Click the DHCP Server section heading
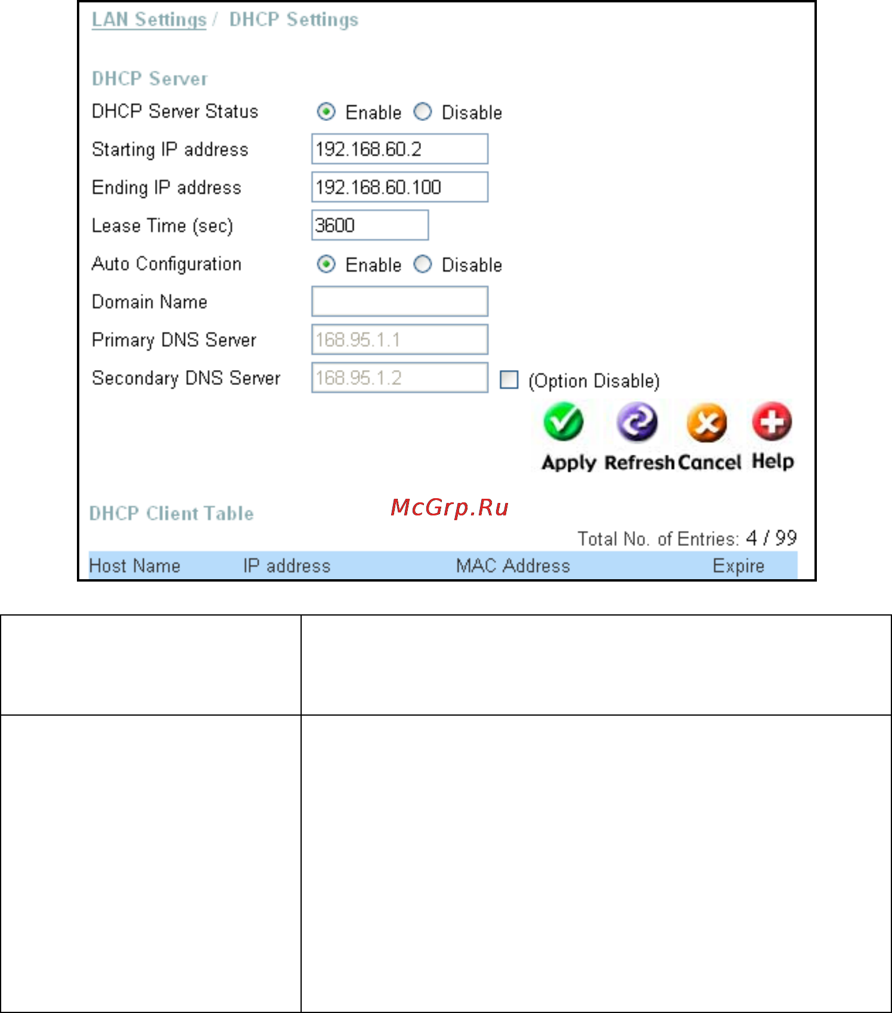Screen dimensions: 892x1013 (x=150, y=79)
